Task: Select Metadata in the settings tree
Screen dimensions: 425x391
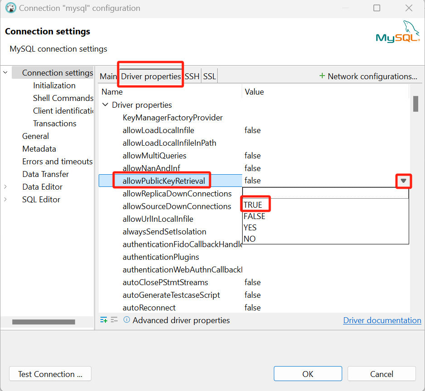Action: tap(39, 149)
